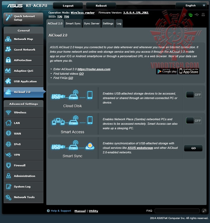Click the Help & Support text
The image size is (210, 223).
61,211
